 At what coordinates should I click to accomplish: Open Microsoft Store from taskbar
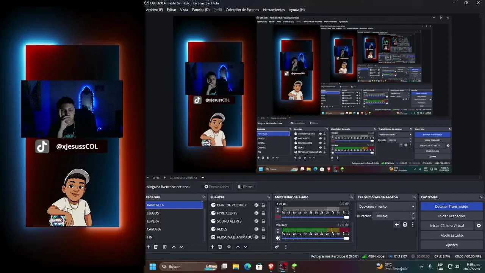click(x=259, y=267)
